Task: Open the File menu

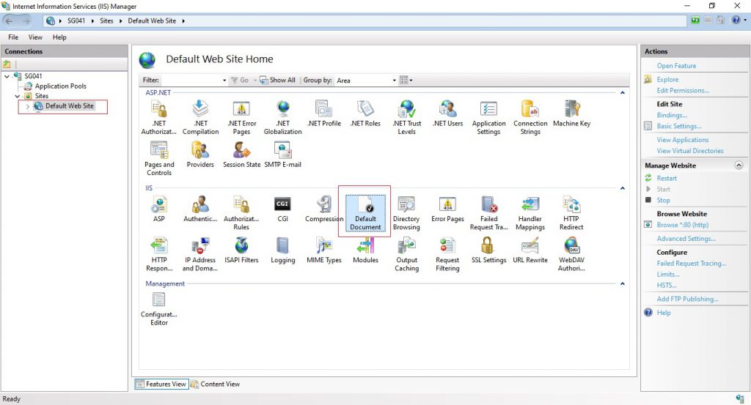Action: click(13, 37)
